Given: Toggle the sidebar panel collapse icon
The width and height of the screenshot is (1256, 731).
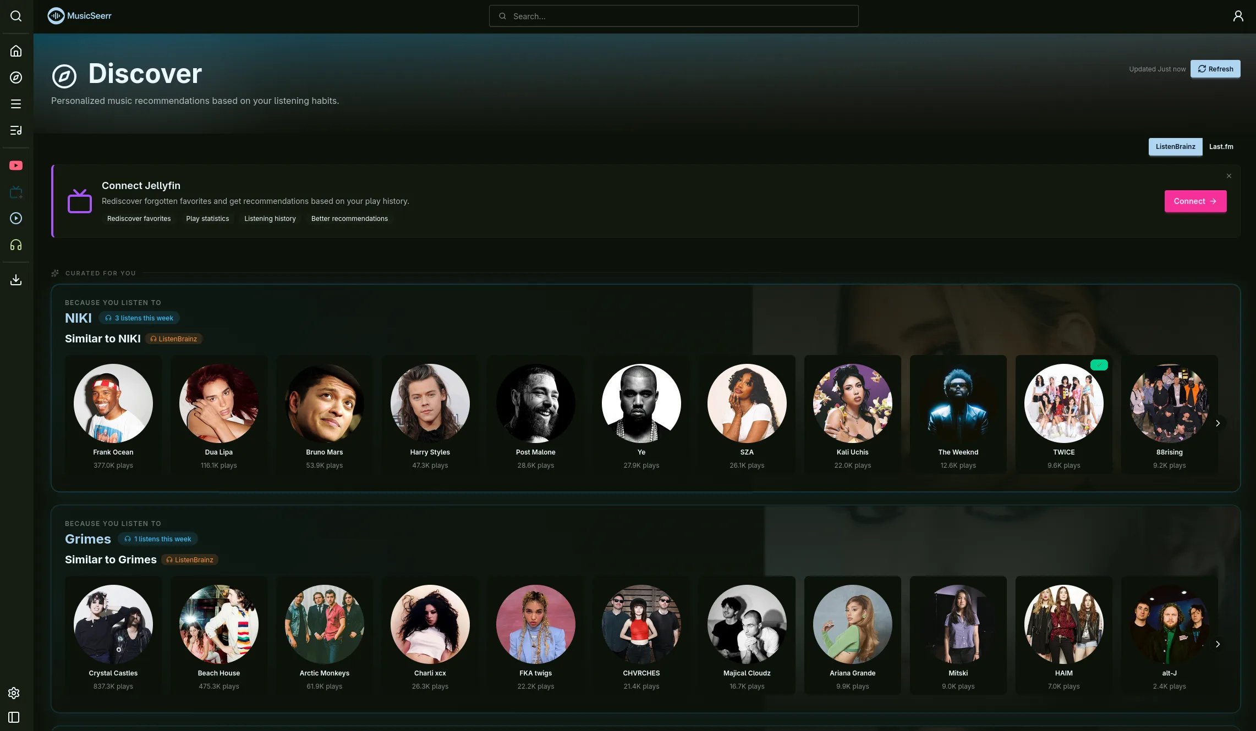Looking at the screenshot, I should (14, 717).
